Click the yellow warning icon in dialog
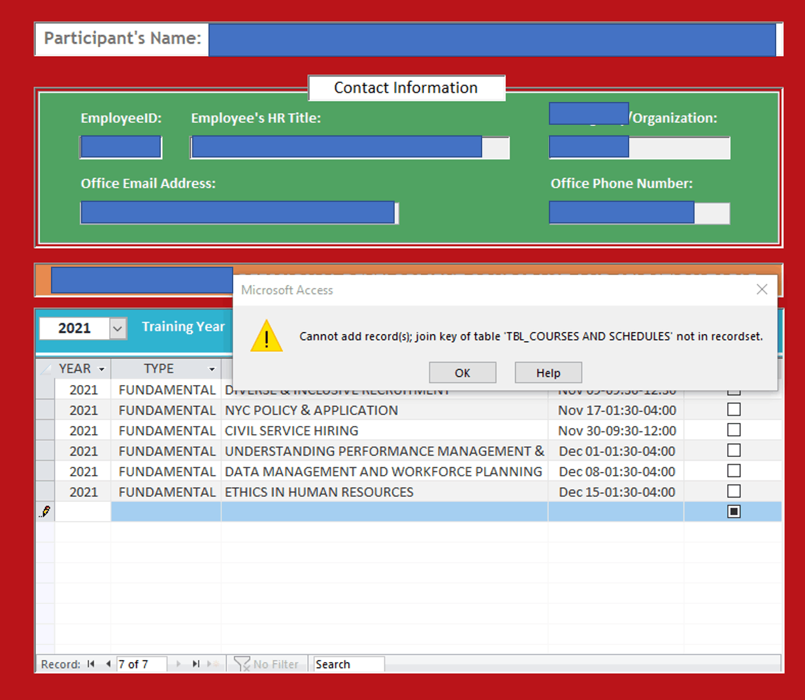805x700 pixels. coord(267,336)
